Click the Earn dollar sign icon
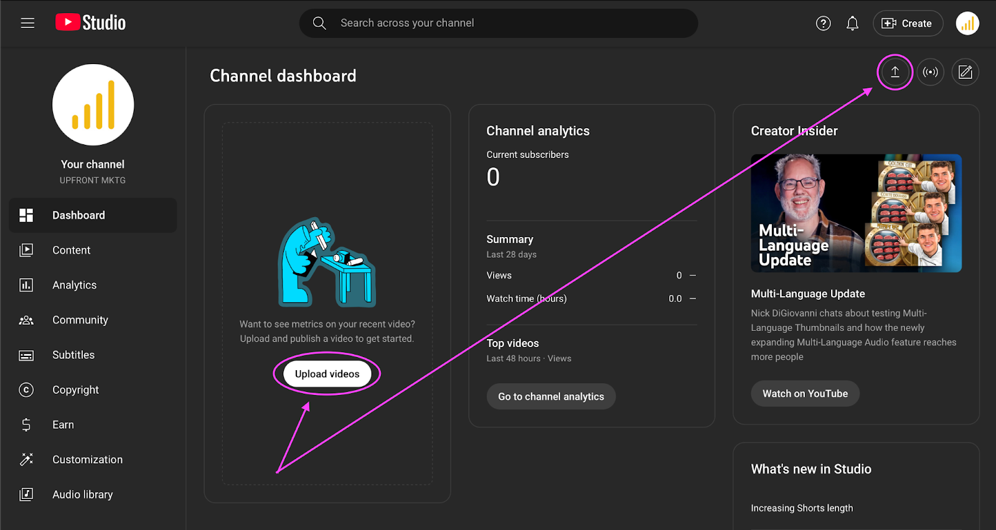 [26, 425]
